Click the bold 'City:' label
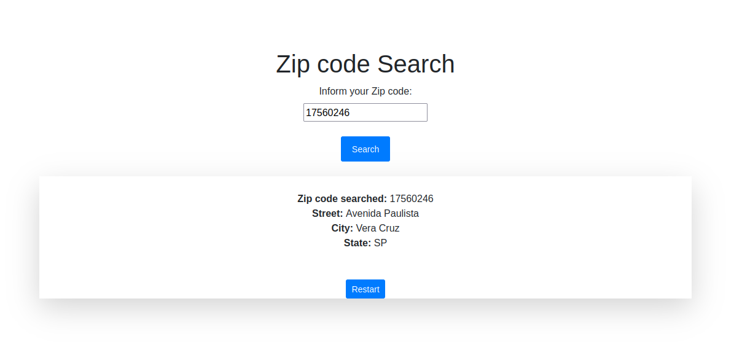Viewport: 750px width, 363px height. click(342, 228)
